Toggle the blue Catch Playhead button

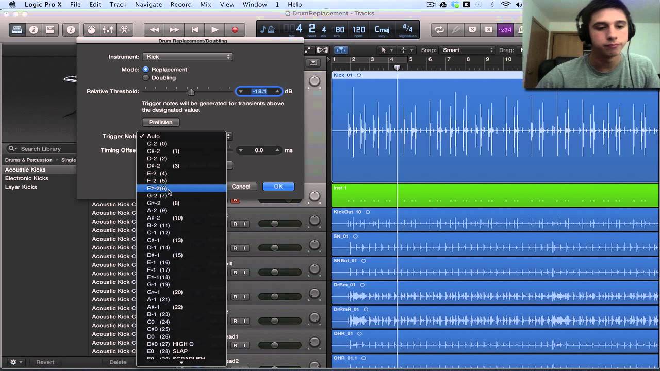tap(341, 50)
